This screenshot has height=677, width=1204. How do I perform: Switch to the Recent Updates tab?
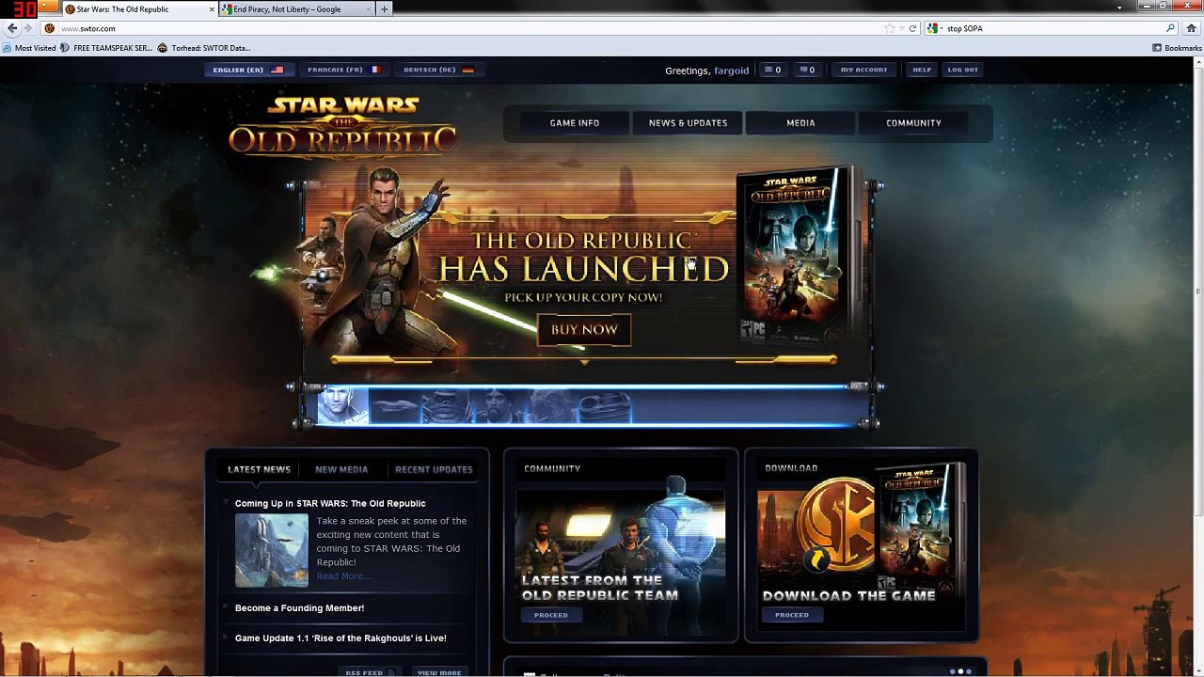tap(434, 469)
